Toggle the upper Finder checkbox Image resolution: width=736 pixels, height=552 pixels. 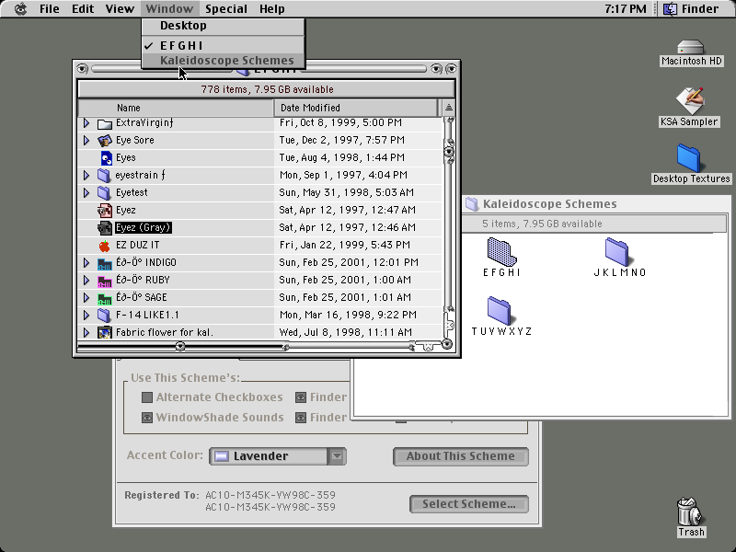click(301, 397)
